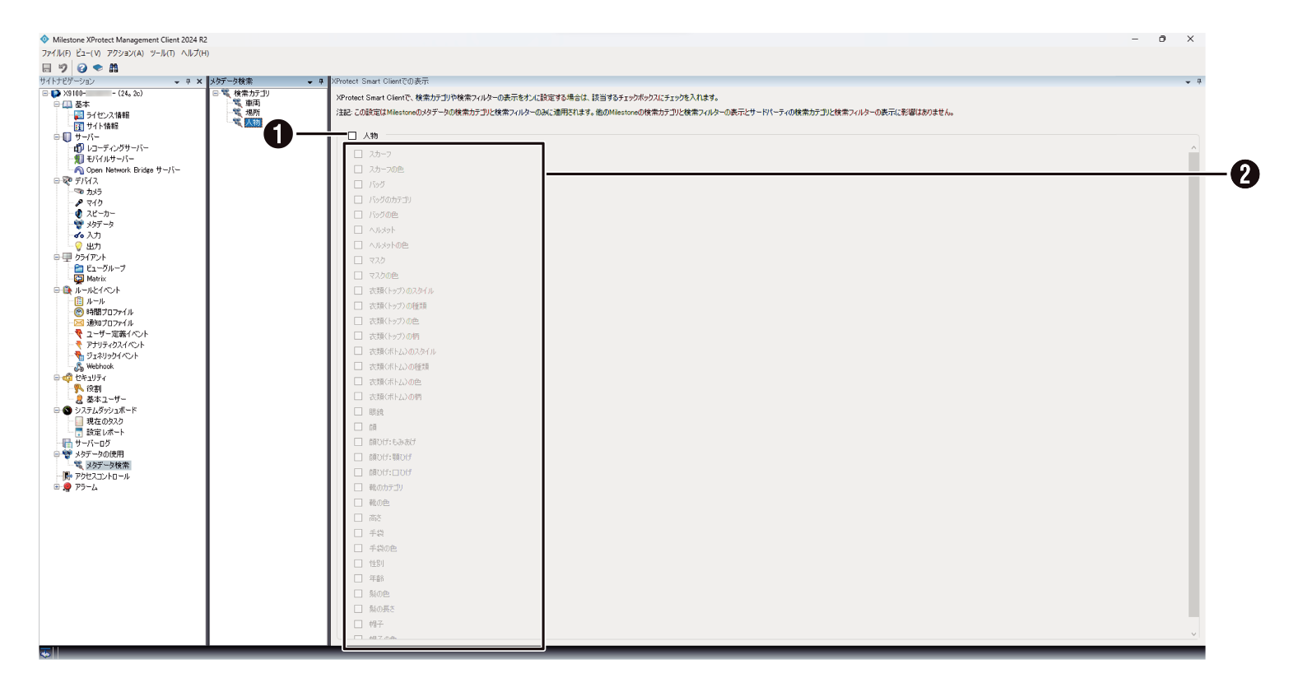Enable the 人物 category checkbox
The image size is (1312, 692).
point(352,136)
